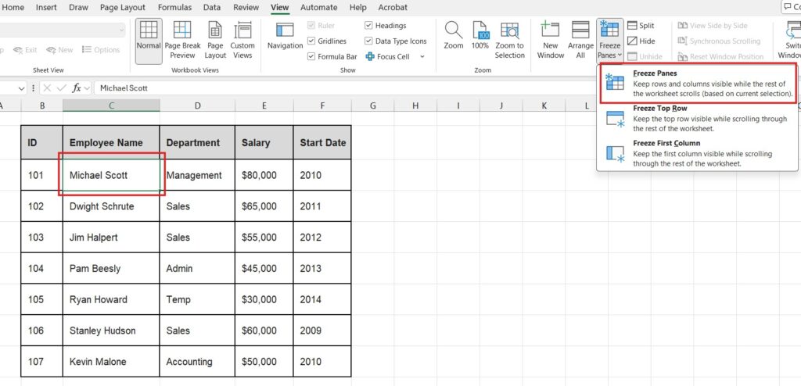Select the Temp department cell
Image resolution: width=801 pixels, height=386 pixels.
pos(197,300)
